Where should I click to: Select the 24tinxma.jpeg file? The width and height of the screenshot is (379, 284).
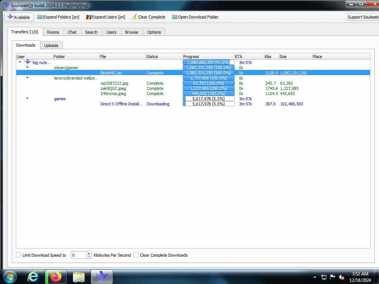113,94
